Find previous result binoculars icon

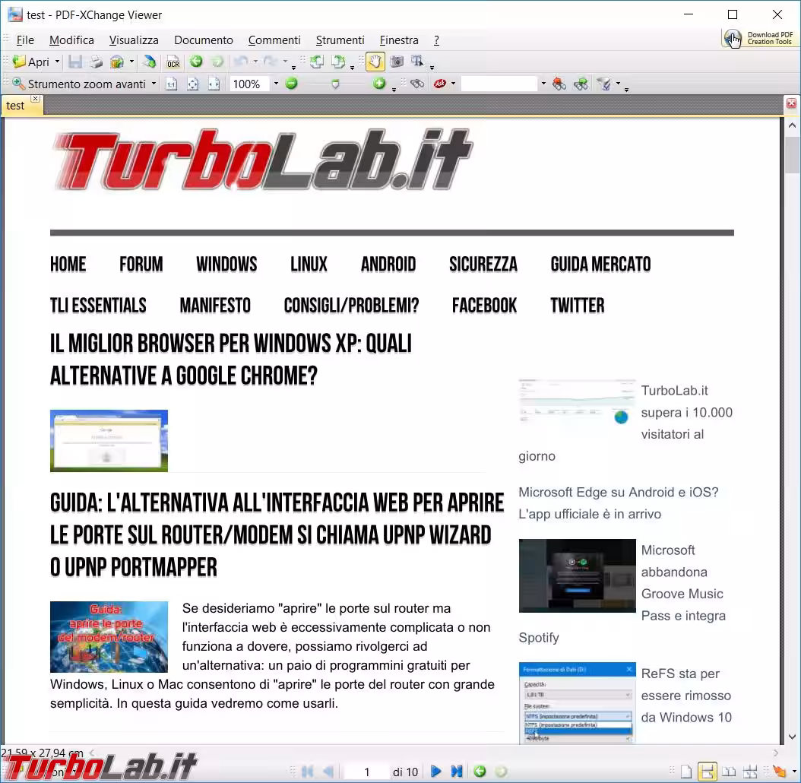click(559, 84)
